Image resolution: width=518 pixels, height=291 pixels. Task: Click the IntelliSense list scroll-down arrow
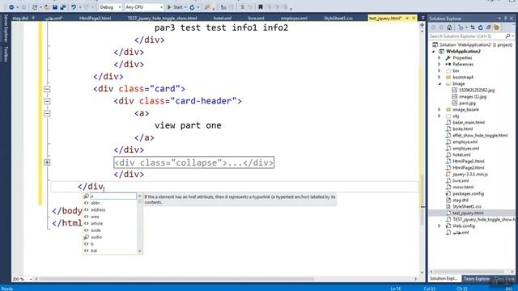(x=139, y=251)
